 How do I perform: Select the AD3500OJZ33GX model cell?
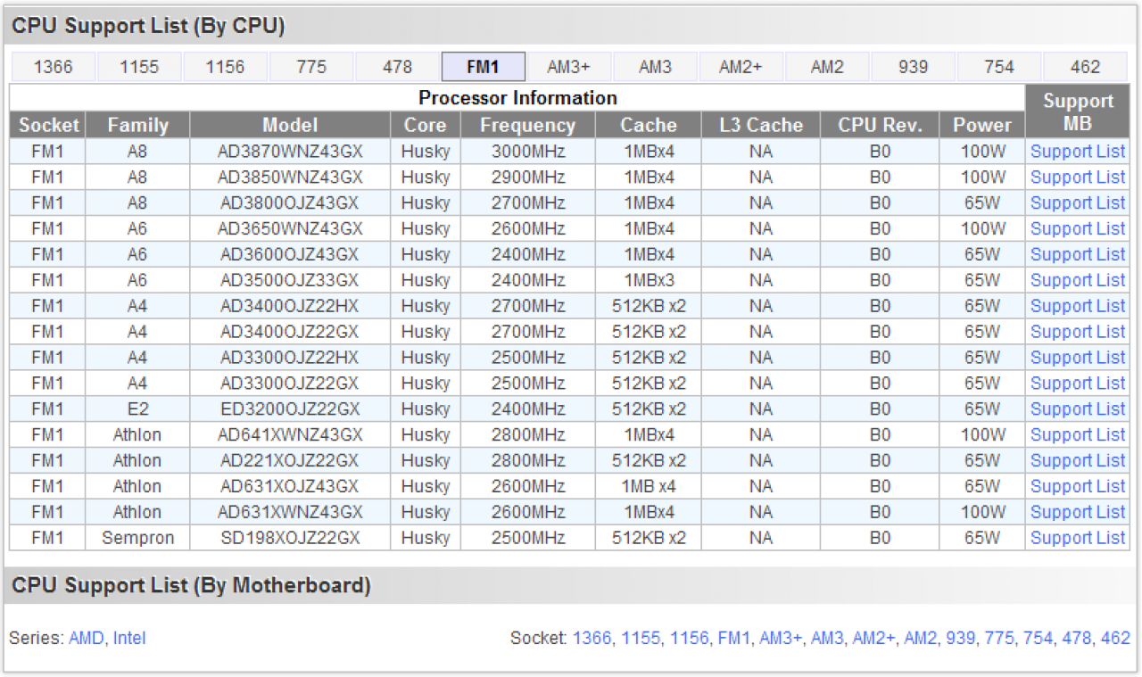(x=290, y=280)
